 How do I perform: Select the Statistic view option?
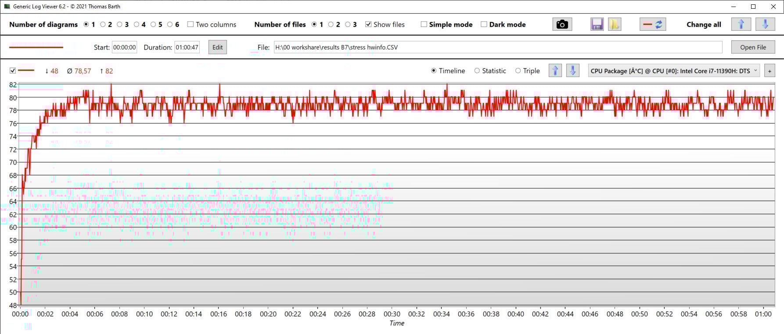pos(477,71)
